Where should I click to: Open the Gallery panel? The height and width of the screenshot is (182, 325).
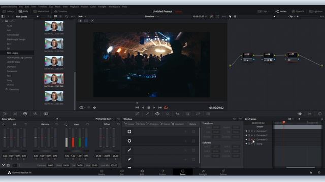click(x=8, y=11)
